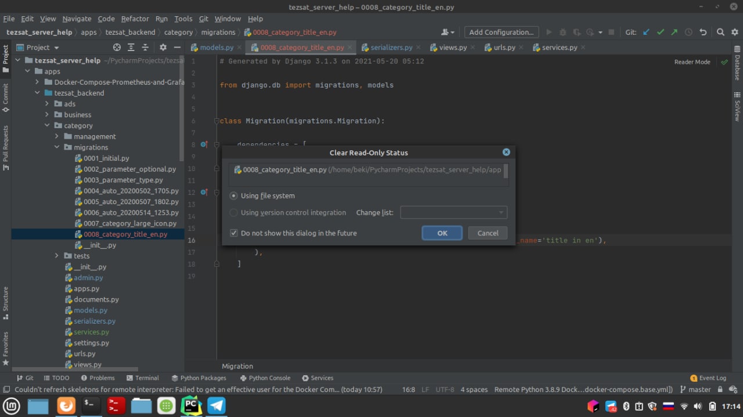Click the Debug bug icon in toolbar
This screenshot has height=417, width=743.
click(x=563, y=32)
